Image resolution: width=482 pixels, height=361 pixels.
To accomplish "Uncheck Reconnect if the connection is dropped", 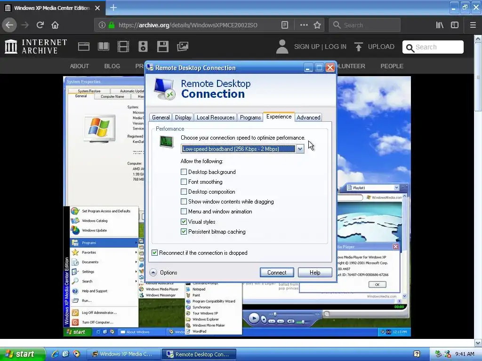I will pos(154,252).
